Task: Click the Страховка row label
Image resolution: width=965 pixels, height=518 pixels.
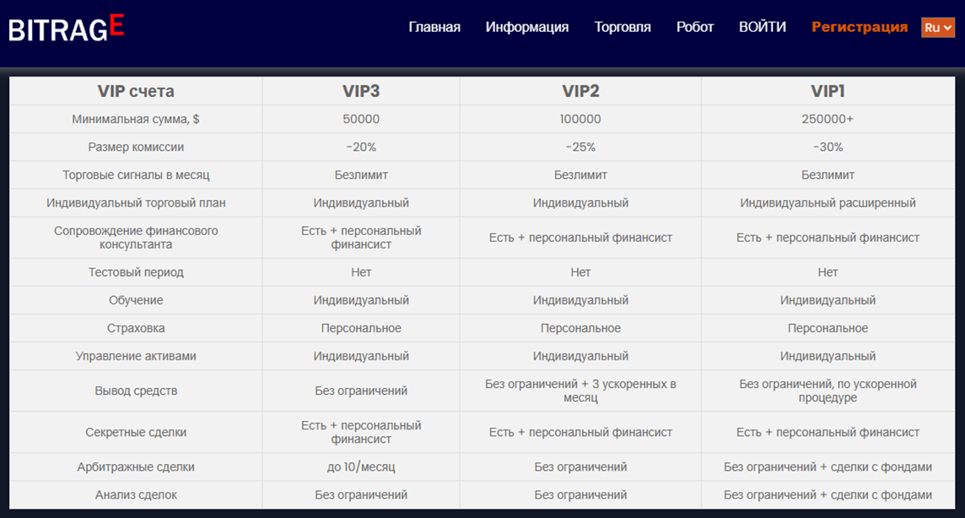Action: click(x=136, y=328)
